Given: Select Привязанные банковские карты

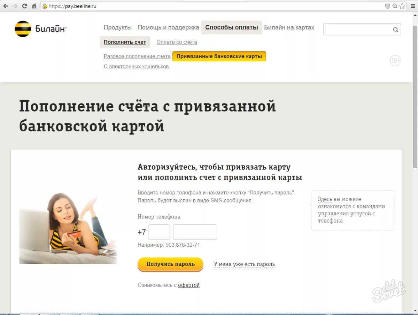Looking at the screenshot, I should tap(219, 56).
